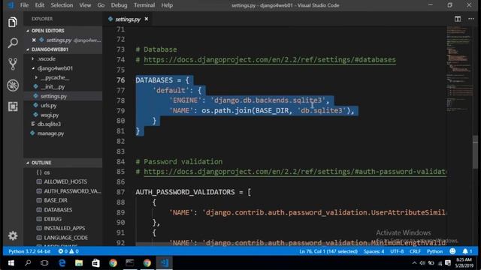Screen dimensions: 481x270
Task: Open the Manage gear menu
Action: click(x=13, y=235)
